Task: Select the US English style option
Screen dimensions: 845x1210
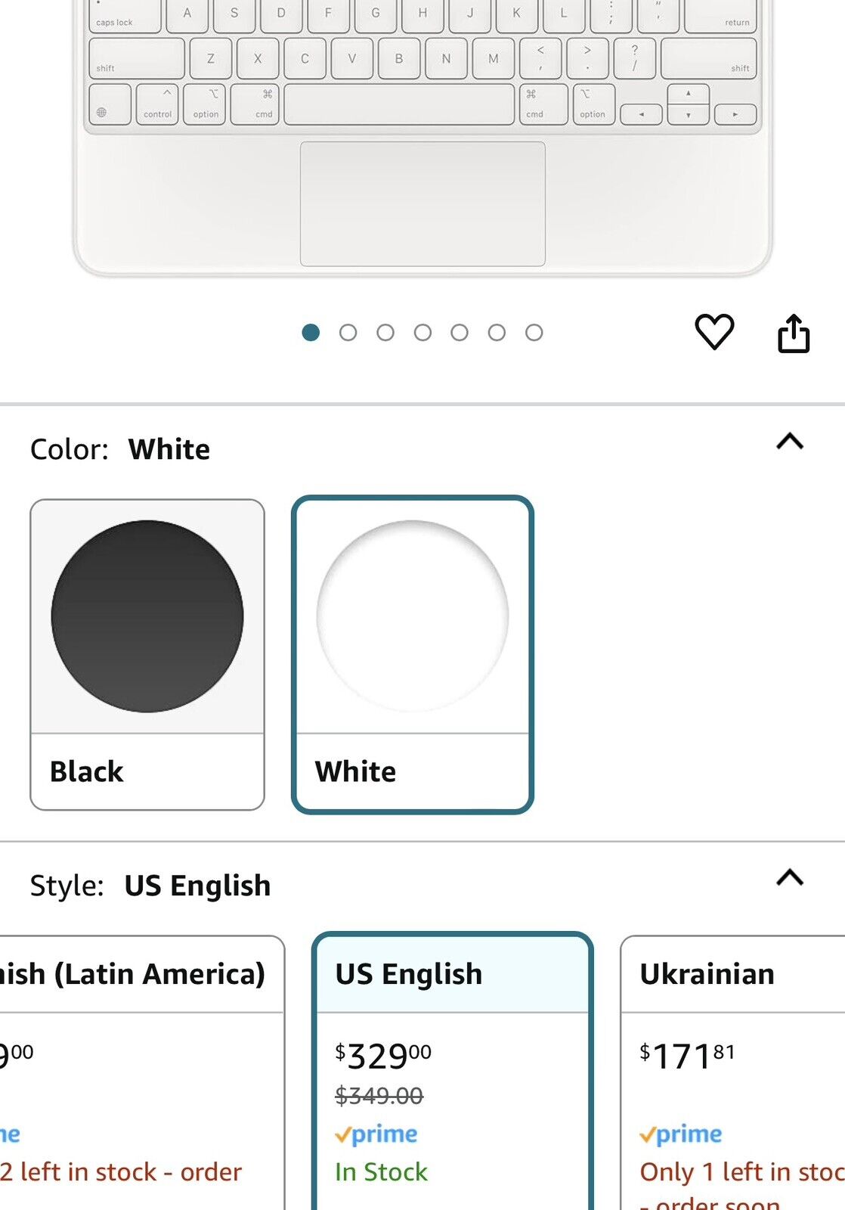Action: [452, 974]
